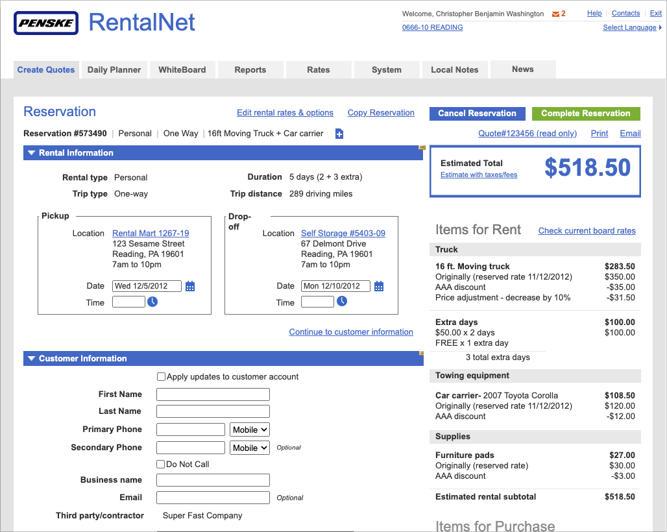This screenshot has height=532, width=667.
Task: Switch to the Create Quotes tab
Action: 46,69
